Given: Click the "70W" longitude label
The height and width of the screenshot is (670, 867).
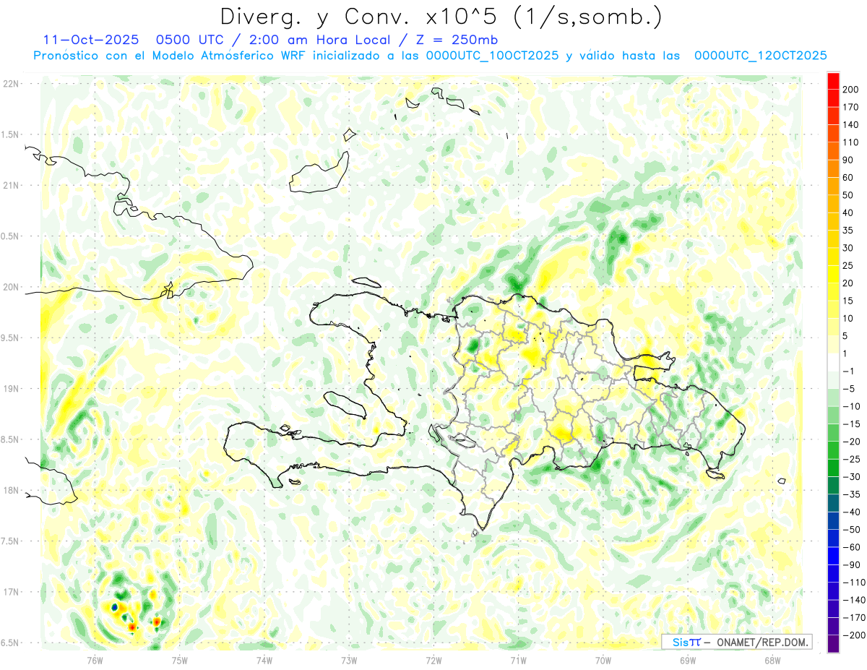Looking at the screenshot, I should click(603, 660).
